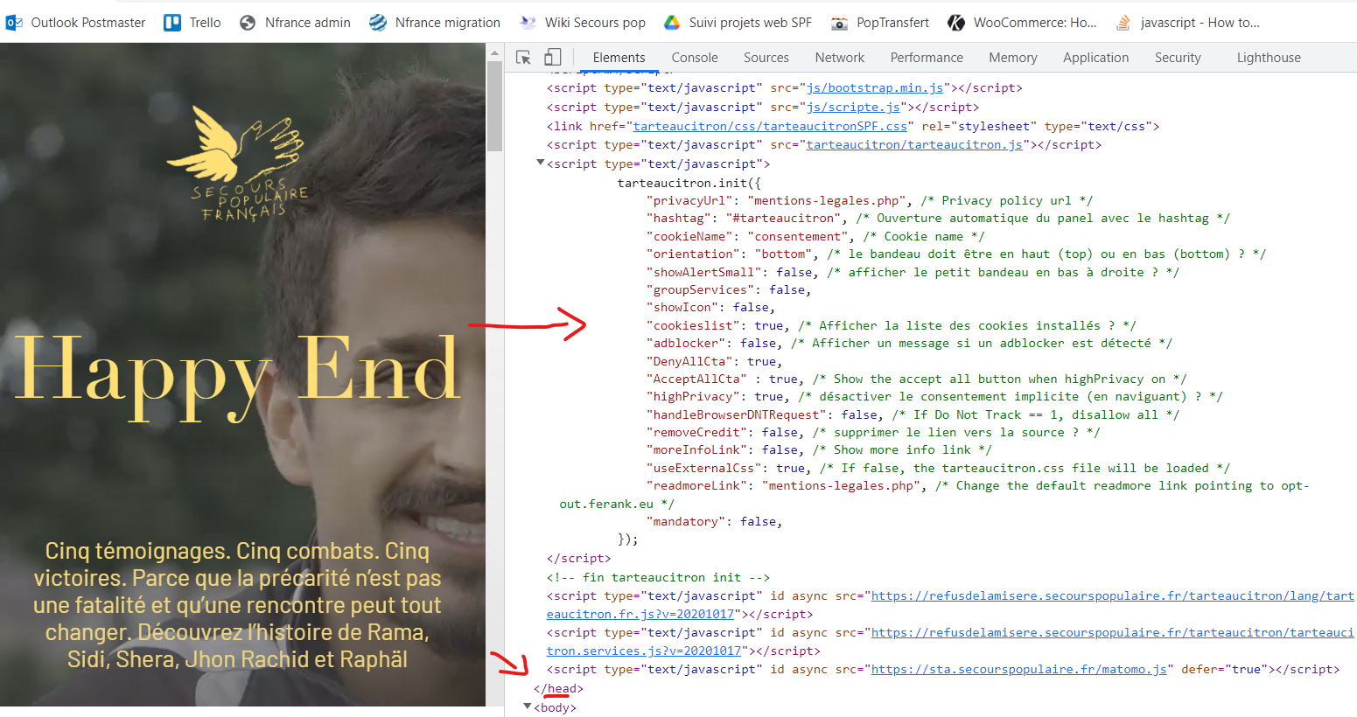Open the Nfrance admin bookmark
1357x717 pixels.
[295, 23]
